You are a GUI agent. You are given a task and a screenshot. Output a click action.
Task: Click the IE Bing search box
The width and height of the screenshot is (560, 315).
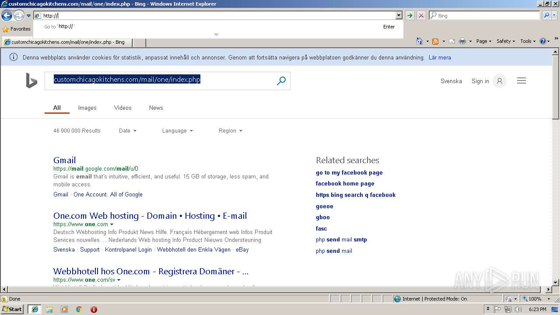coord(484,16)
